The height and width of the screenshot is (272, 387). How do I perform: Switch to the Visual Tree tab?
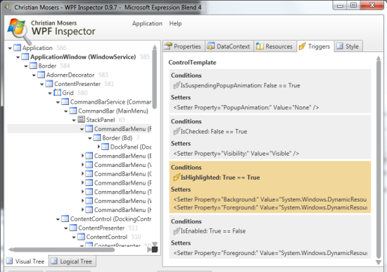tap(26, 261)
